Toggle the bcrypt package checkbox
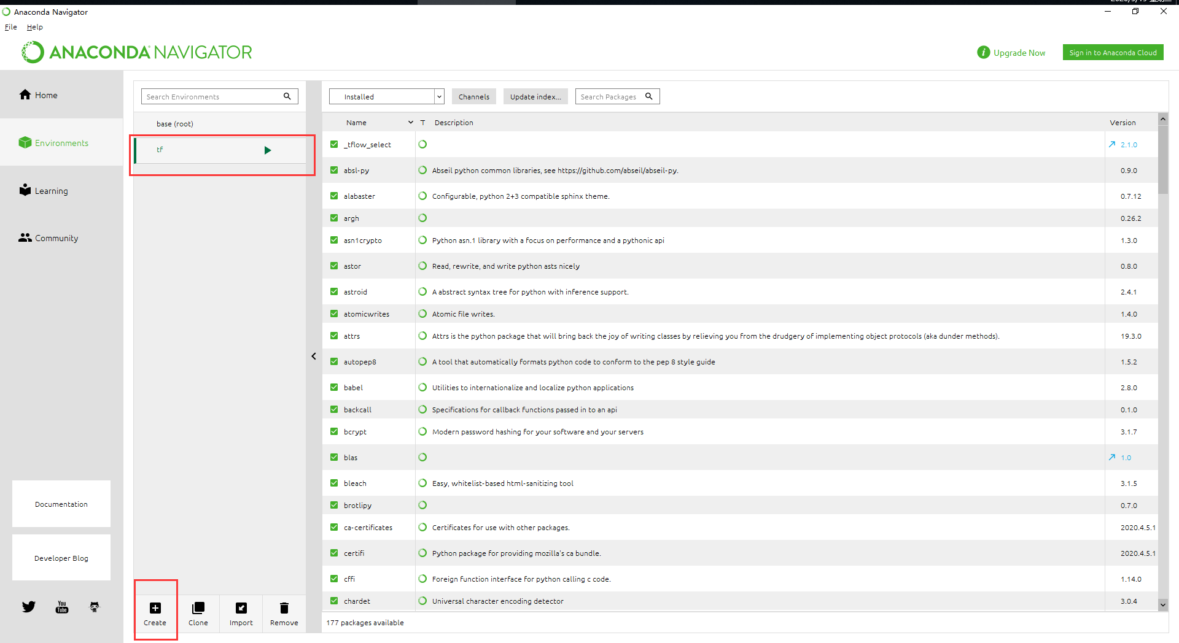 (334, 431)
